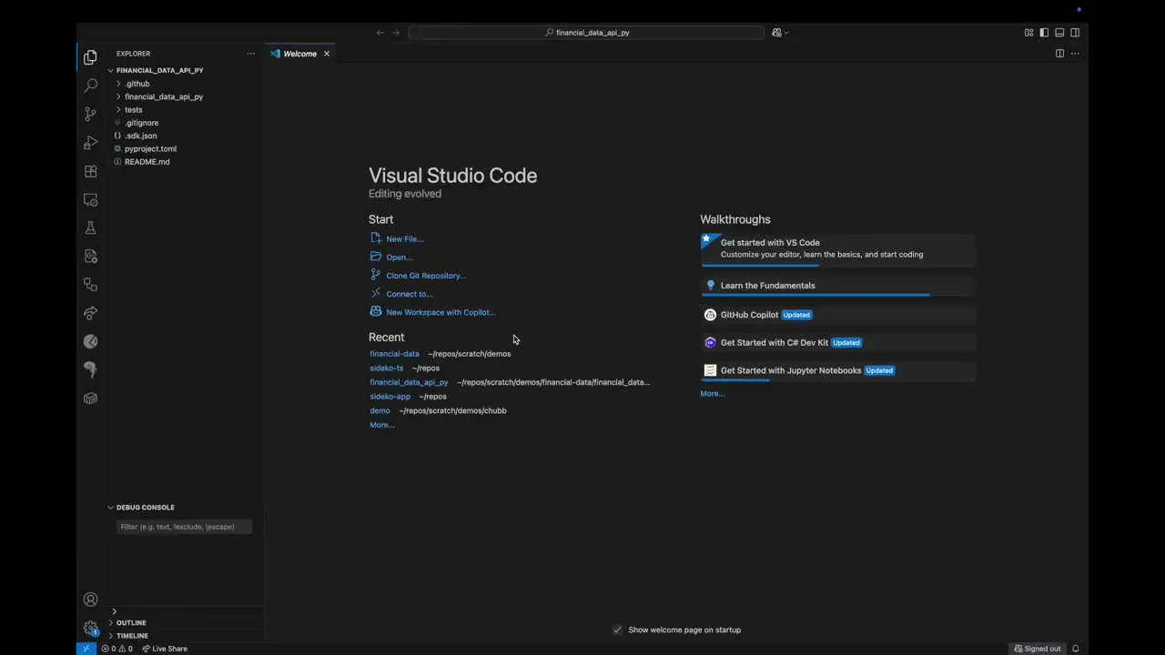The width and height of the screenshot is (1165, 655).
Task: Open the Copilot menu next to search bar
Action: pyautogui.click(x=780, y=33)
